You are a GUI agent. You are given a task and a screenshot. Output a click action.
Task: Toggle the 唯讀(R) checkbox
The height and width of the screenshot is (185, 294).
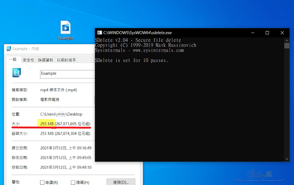[42, 182]
